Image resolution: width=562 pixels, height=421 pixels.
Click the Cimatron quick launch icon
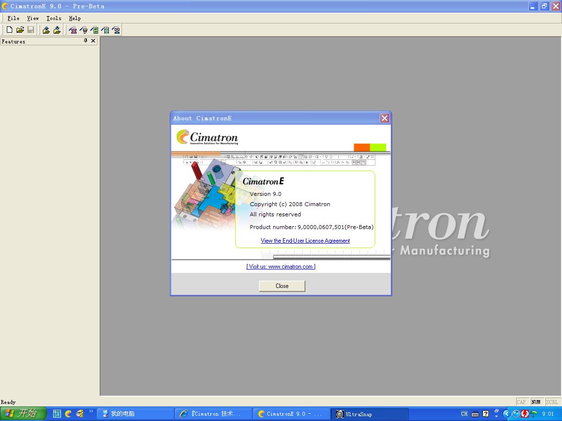(x=68, y=414)
